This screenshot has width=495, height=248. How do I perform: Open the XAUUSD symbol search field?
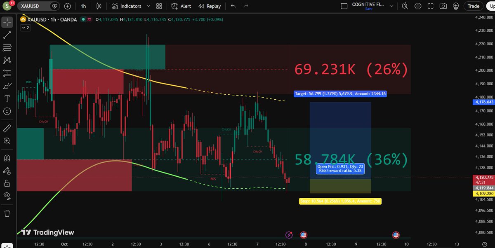pos(39,6)
